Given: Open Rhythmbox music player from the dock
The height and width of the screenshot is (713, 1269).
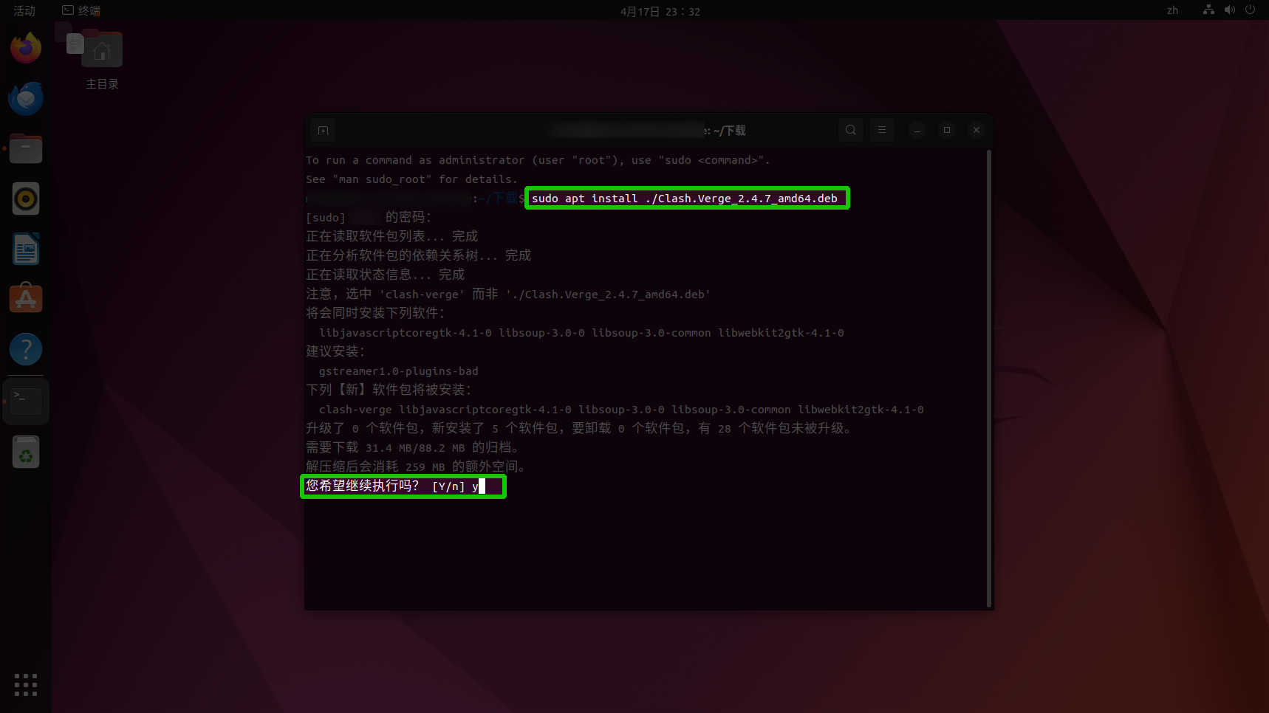Looking at the screenshot, I should tap(26, 199).
